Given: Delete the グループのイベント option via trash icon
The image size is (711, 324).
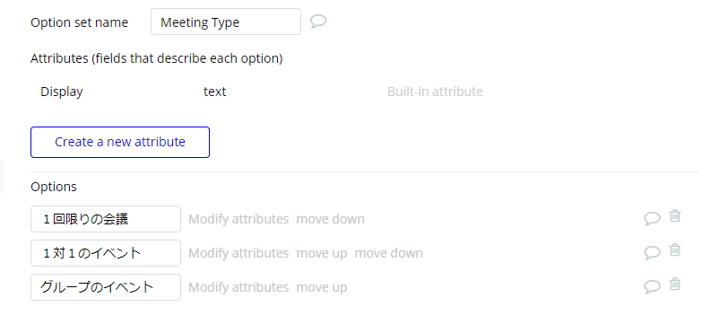Looking at the screenshot, I should [x=675, y=285].
